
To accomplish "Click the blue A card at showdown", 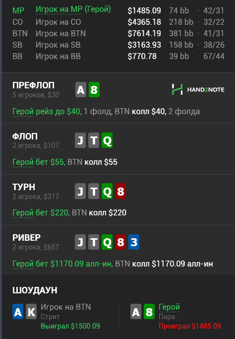I will [x=18, y=312].
